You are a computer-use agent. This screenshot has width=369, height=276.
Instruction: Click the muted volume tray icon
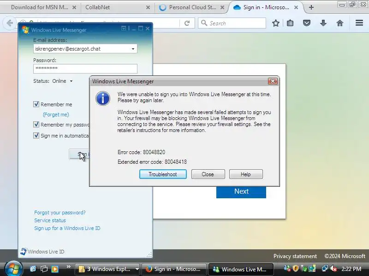[x=333, y=268]
